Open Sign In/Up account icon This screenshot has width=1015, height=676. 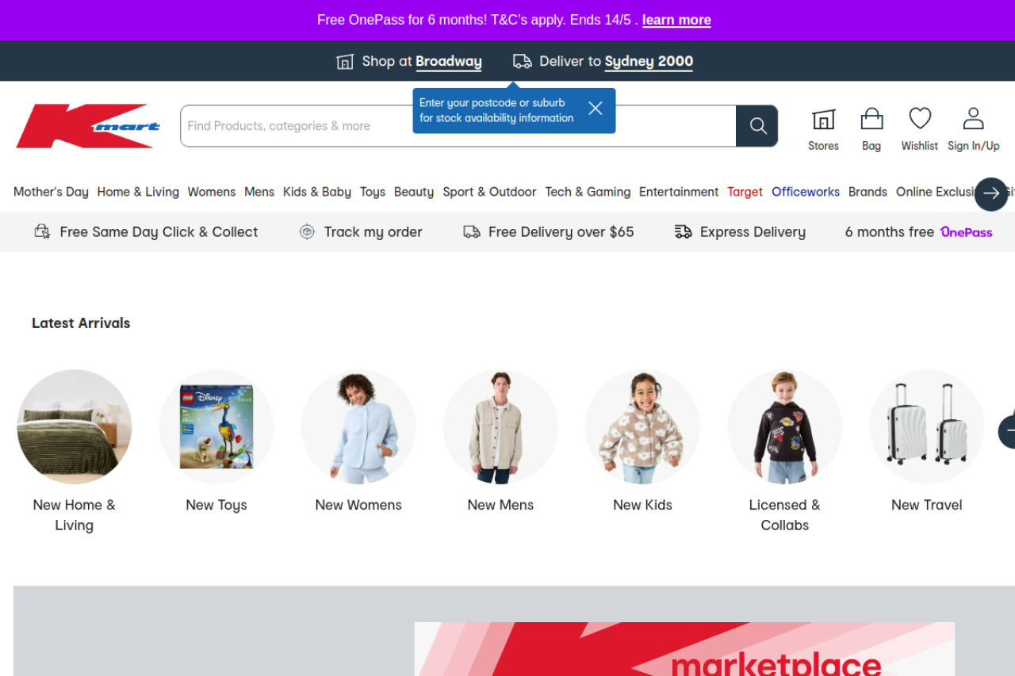tap(973, 120)
